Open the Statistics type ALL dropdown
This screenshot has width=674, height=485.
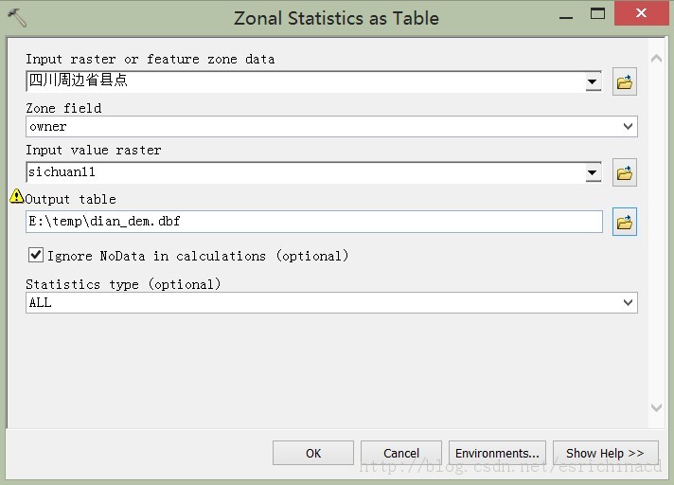(x=331, y=303)
